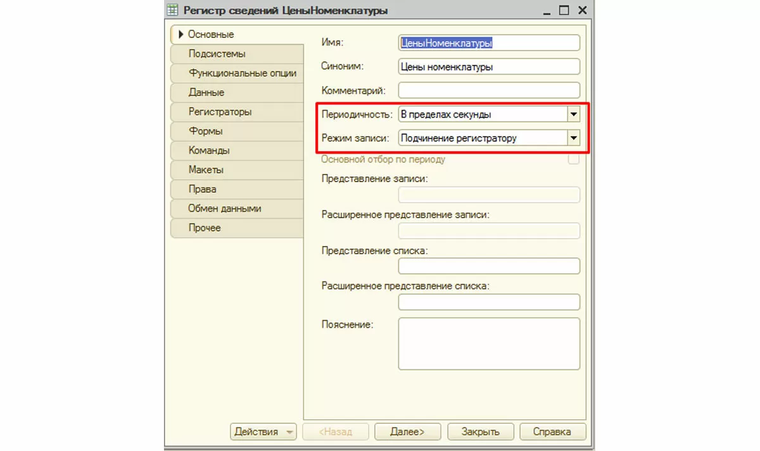Select the Данные tab

[x=206, y=92]
